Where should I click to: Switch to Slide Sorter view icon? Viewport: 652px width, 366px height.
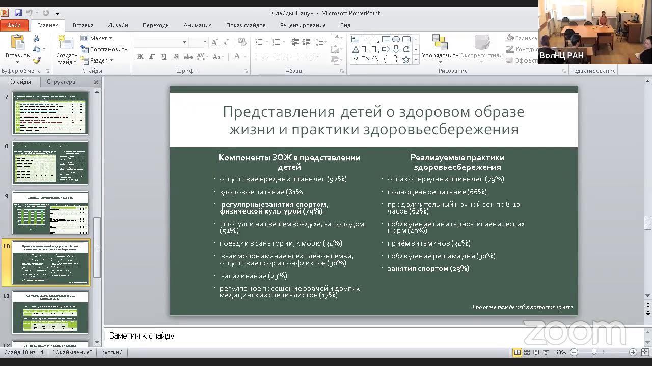pos(527,352)
